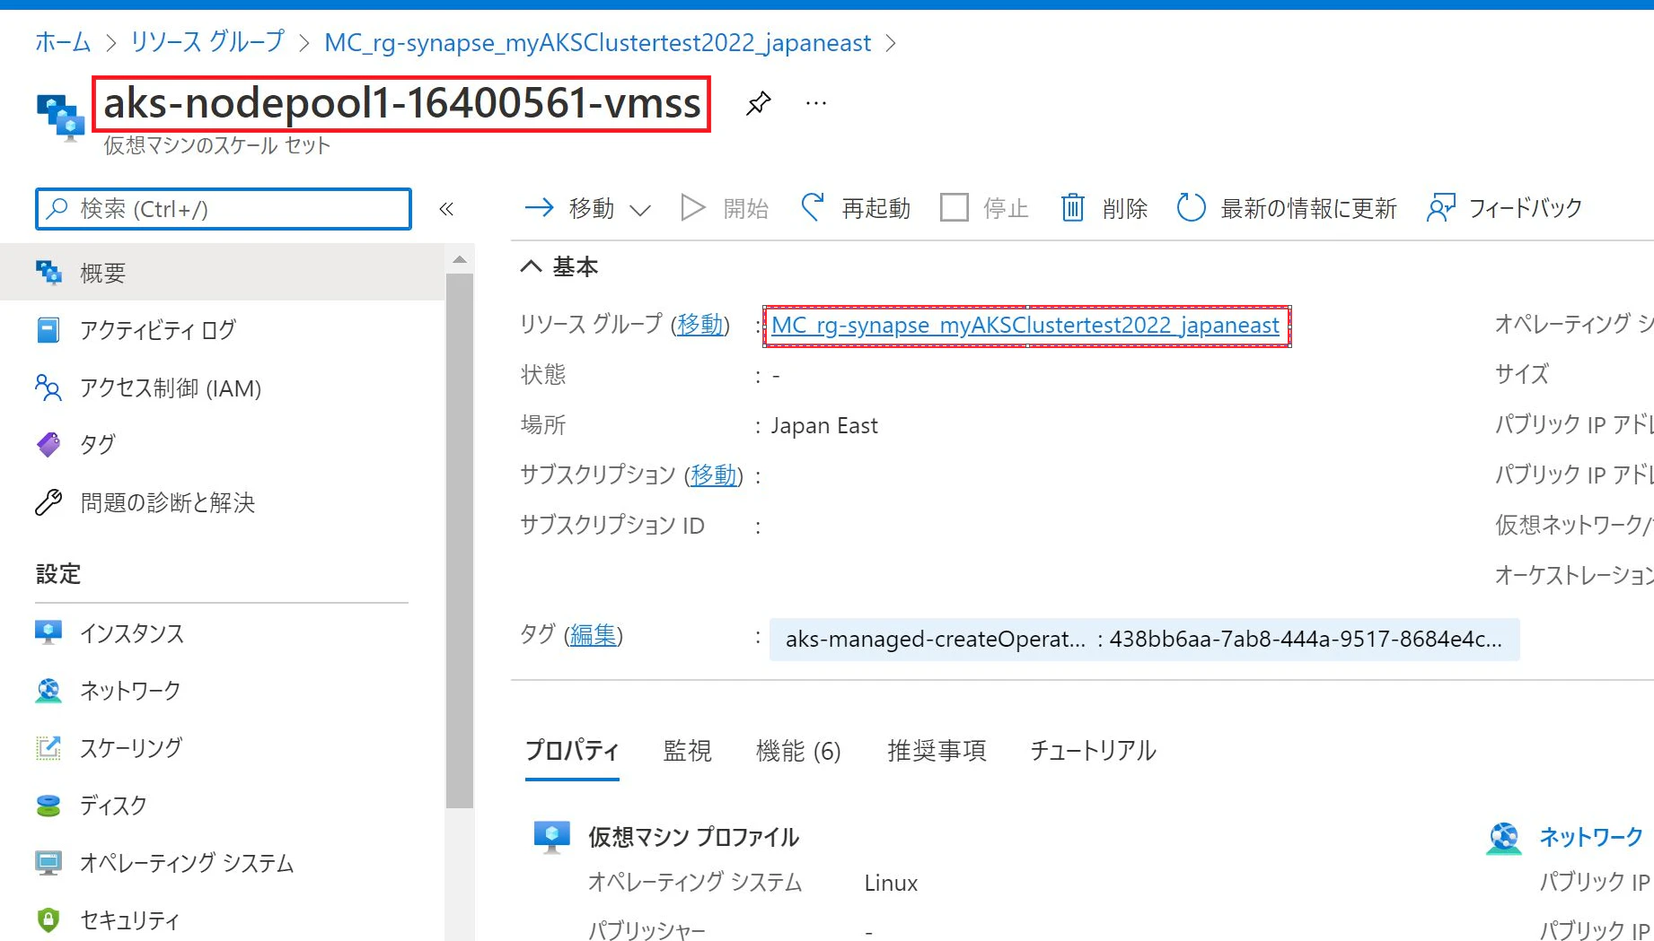The width and height of the screenshot is (1654, 941).
Task: Refresh with 最新の情報に更新
Action: pyautogui.click(x=1287, y=208)
